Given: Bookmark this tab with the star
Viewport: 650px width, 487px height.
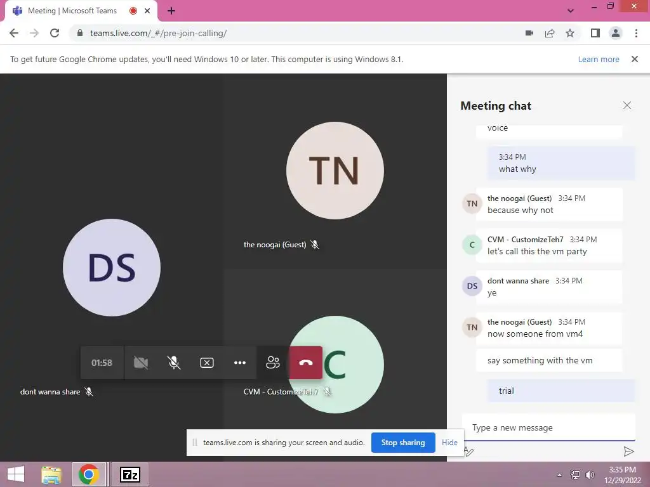Looking at the screenshot, I should (570, 33).
